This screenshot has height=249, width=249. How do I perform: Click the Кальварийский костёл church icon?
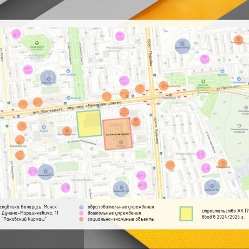point(246,108)
